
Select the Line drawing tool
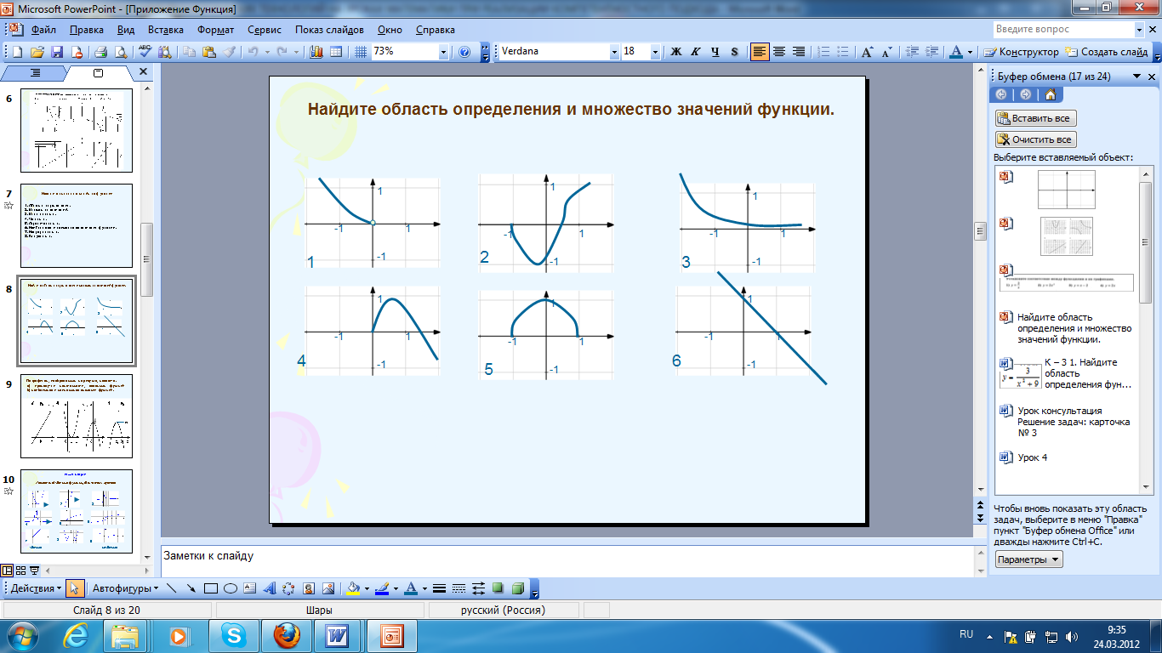[172, 588]
